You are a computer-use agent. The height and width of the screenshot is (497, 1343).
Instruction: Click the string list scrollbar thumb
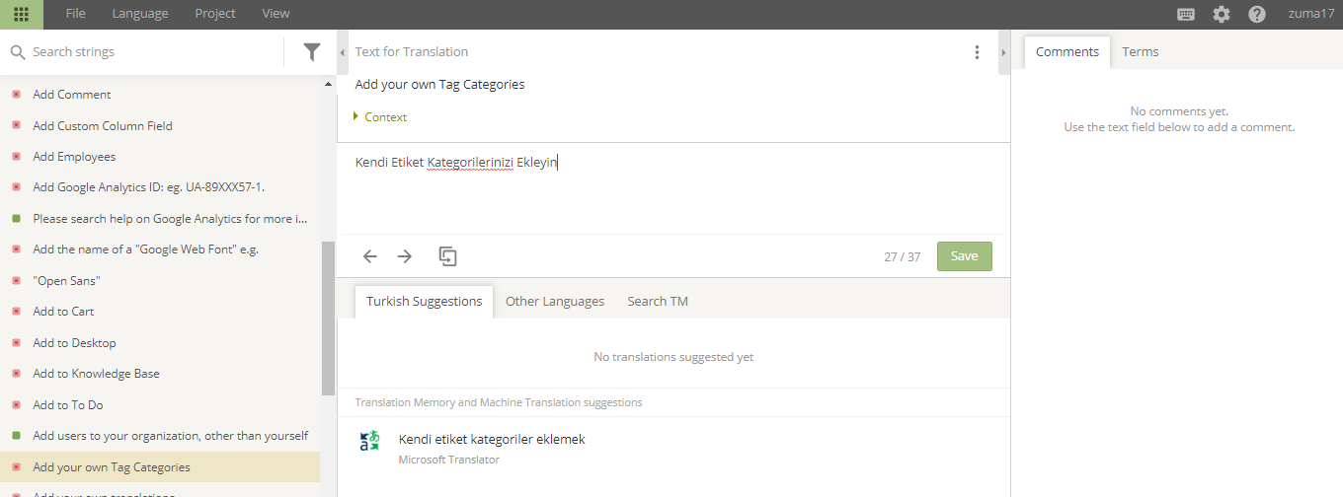tap(328, 319)
